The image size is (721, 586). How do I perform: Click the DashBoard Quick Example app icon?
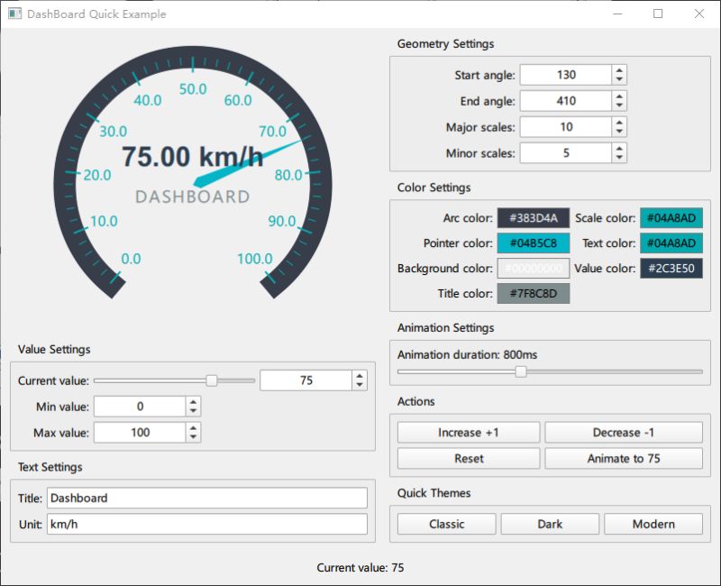point(14,14)
